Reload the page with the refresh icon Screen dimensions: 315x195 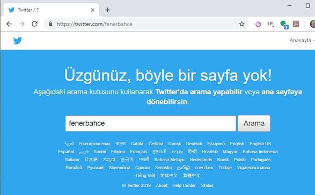click(x=34, y=24)
